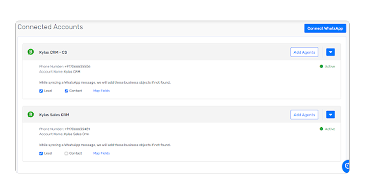The height and width of the screenshot is (194, 365).
Task: Open Map Fields link under Kylas Sales CRM
Action: [101, 154]
